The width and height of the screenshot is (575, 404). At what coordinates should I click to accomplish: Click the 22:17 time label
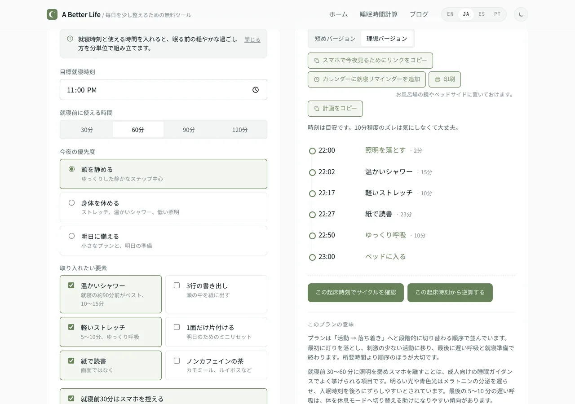pos(327,193)
